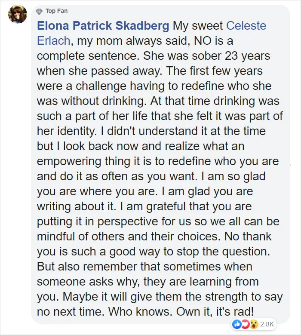The height and width of the screenshot is (335, 301).
Task: Click the Wow face reaction emoji
Action: click(x=254, y=324)
